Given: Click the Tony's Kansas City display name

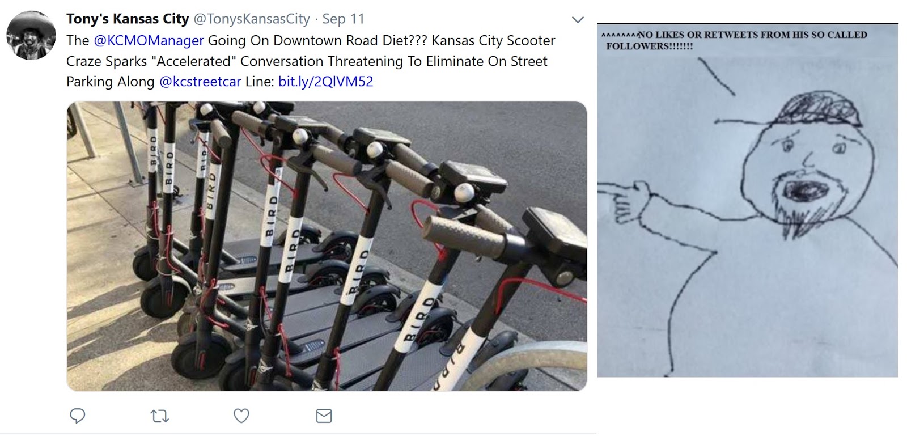Looking at the screenshot, I should pos(128,19).
